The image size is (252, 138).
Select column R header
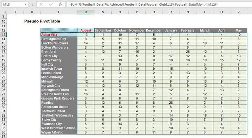tap(171, 12)
